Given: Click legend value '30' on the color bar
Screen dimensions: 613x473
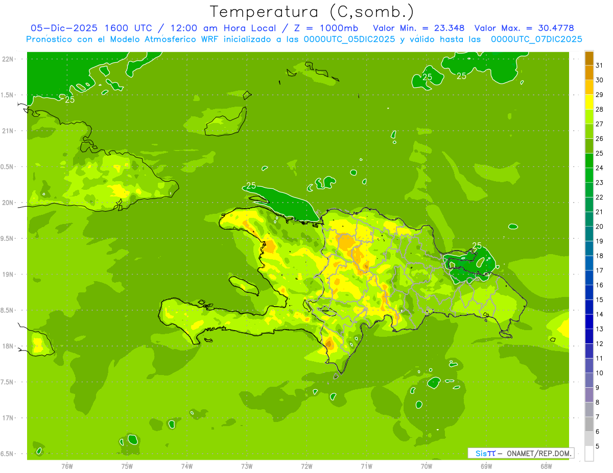Looking at the screenshot, I should click(x=600, y=80).
